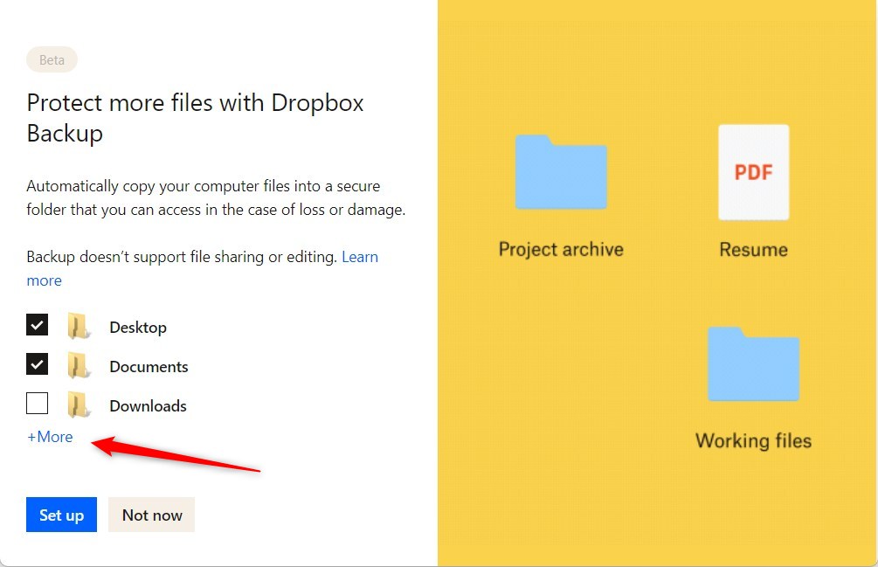
Task: Click the Downloads text label
Action: [147, 405]
